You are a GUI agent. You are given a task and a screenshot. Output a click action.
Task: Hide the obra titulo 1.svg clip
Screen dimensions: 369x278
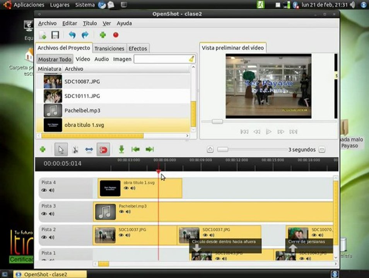tap(126, 188)
